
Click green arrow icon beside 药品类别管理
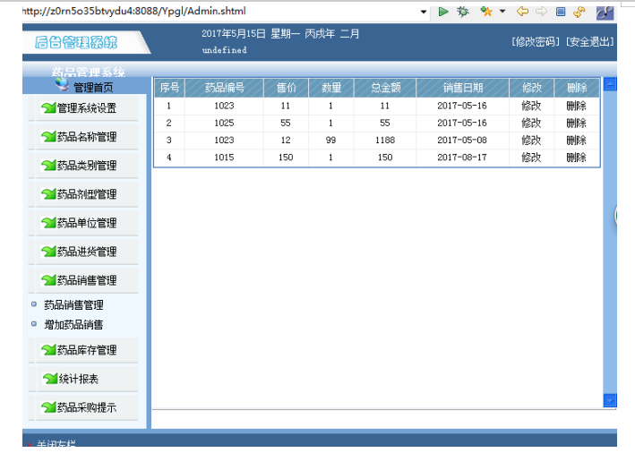pyautogui.click(x=48, y=165)
